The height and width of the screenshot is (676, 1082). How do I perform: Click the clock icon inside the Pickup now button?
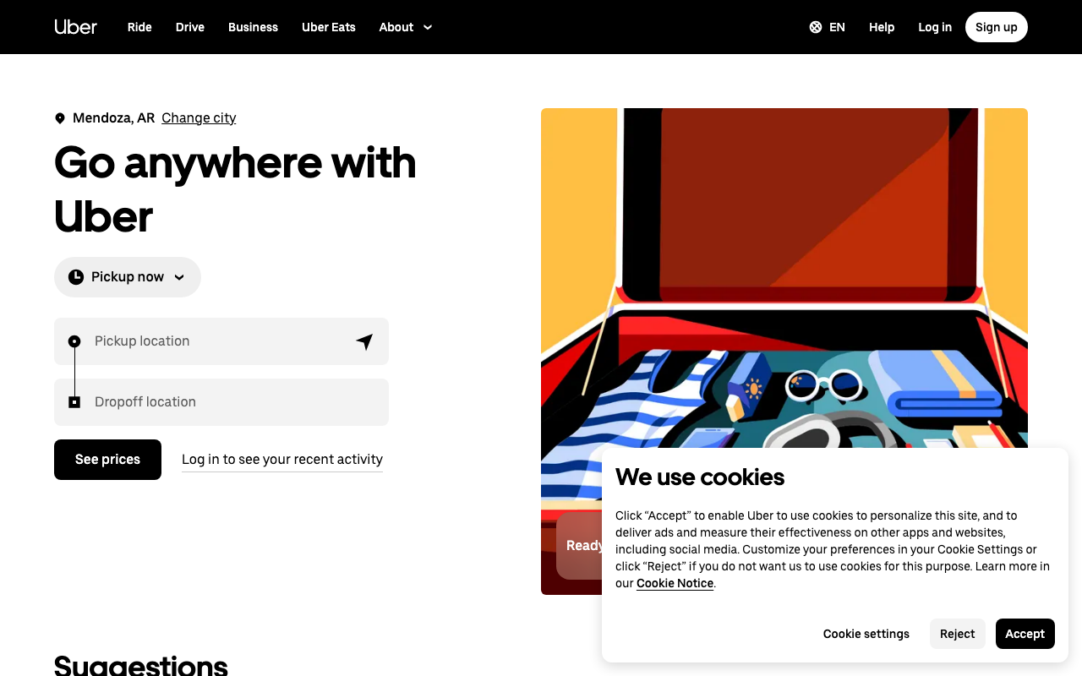(x=77, y=276)
